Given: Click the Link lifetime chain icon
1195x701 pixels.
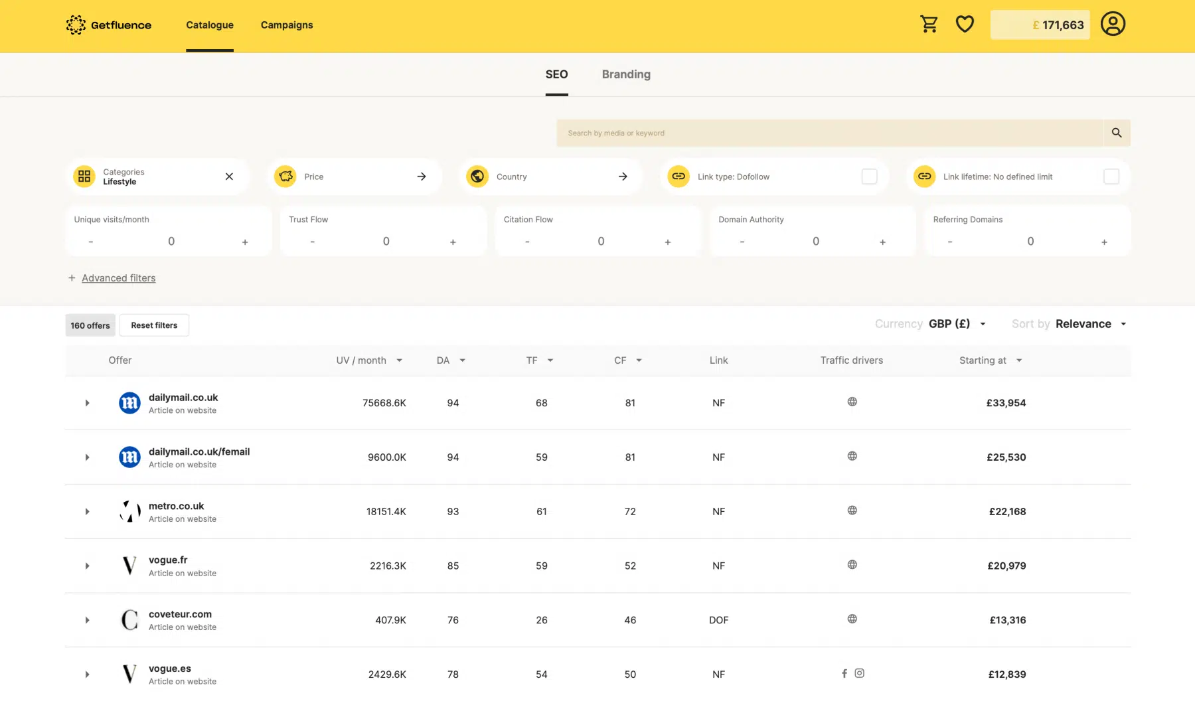Looking at the screenshot, I should click(925, 177).
